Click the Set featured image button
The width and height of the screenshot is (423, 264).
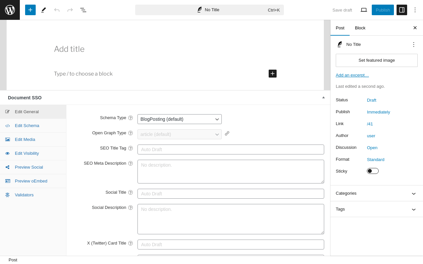click(x=377, y=60)
